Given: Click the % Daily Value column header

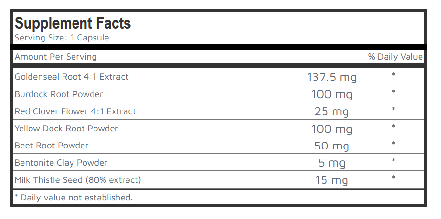Looking at the screenshot, I should tap(395, 57).
